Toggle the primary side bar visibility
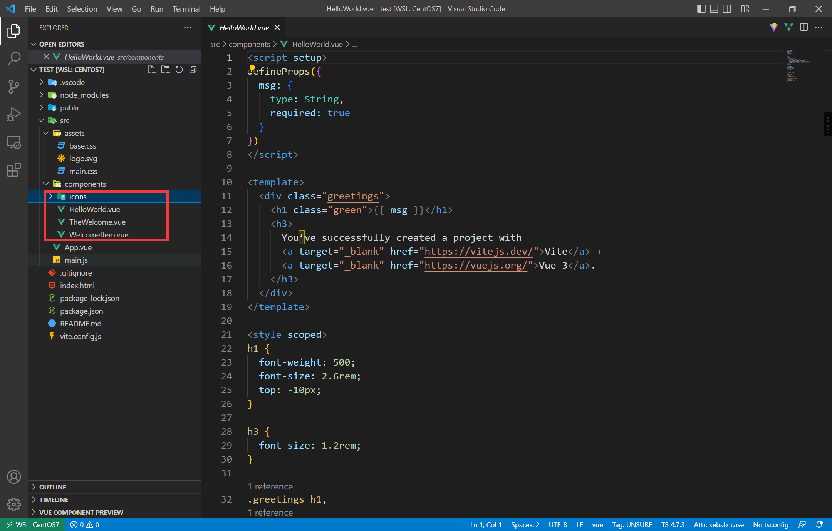832x531 pixels. click(701, 9)
